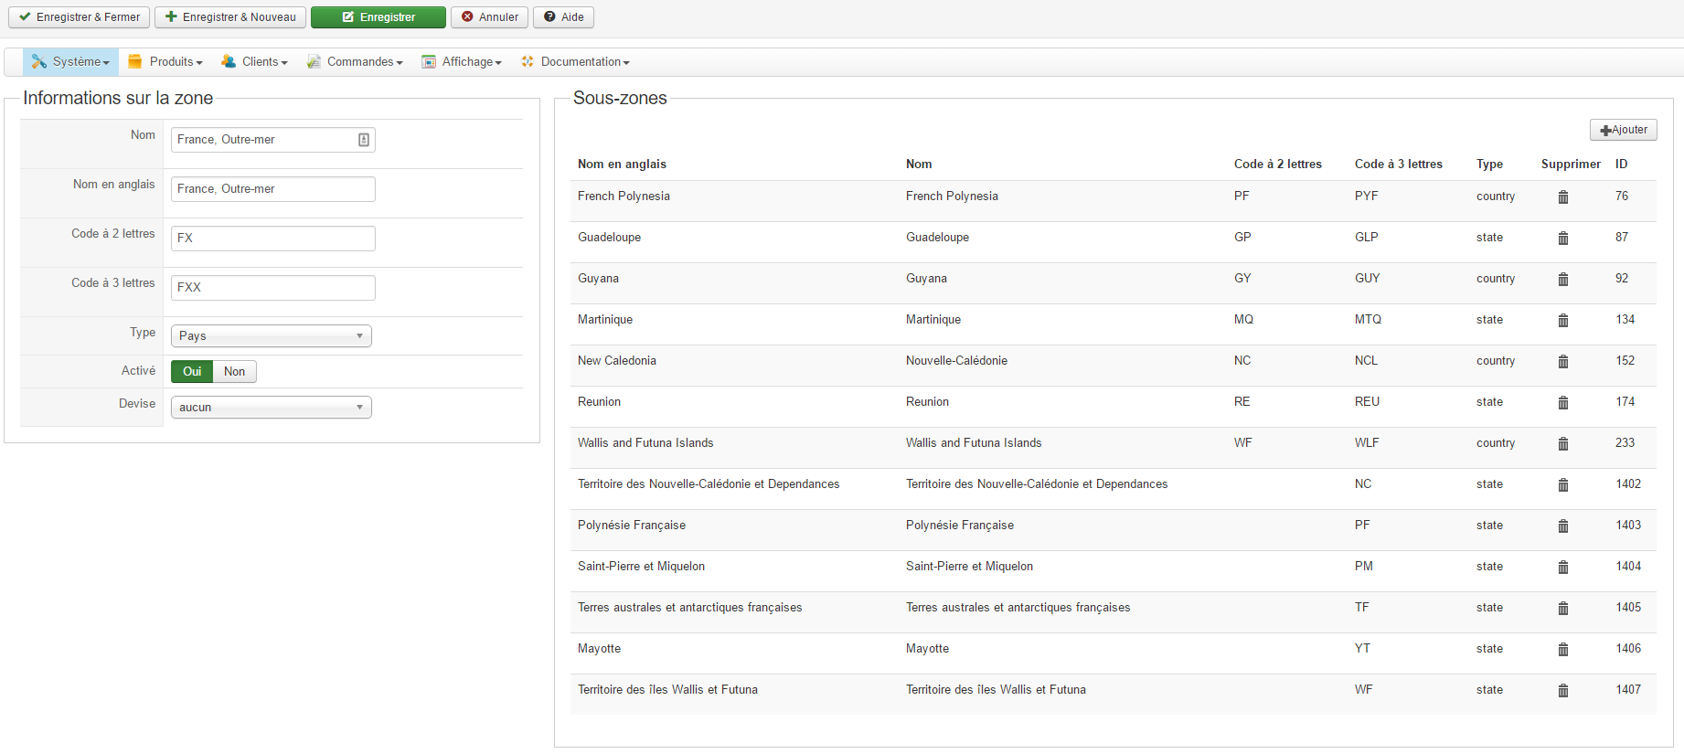Click the Code à 2 lettres field
Image resolution: width=1684 pixels, height=754 pixels.
click(x=272, y=239)
